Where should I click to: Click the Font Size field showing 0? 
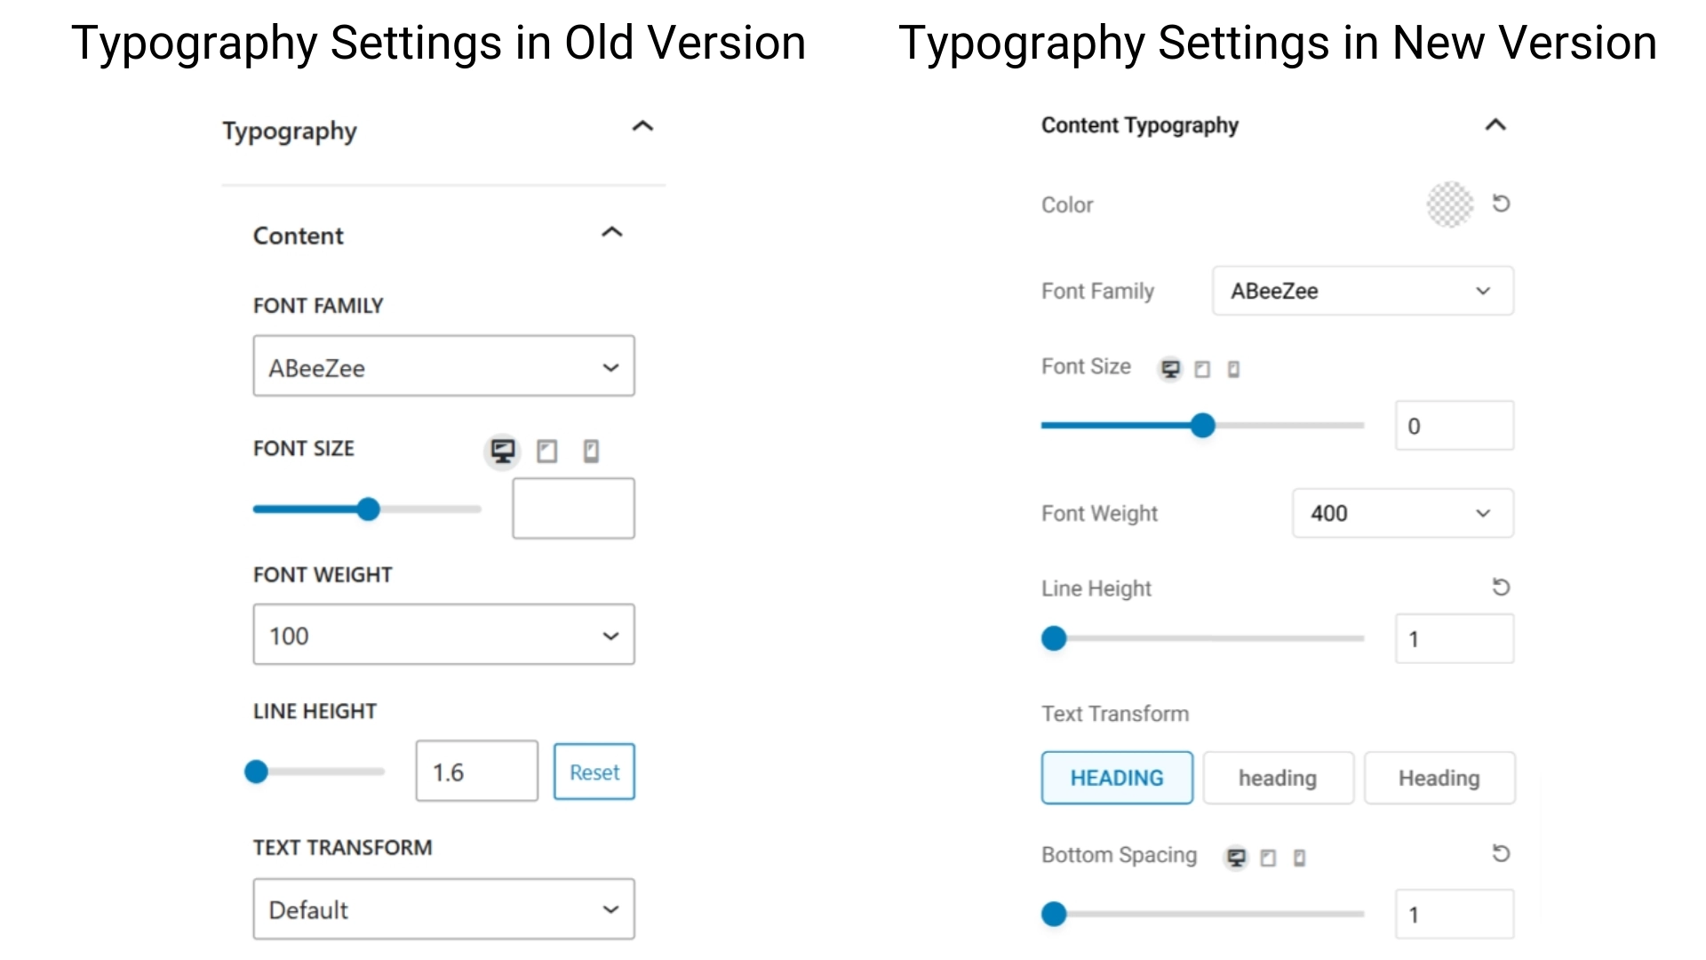tap(1455, 426)
